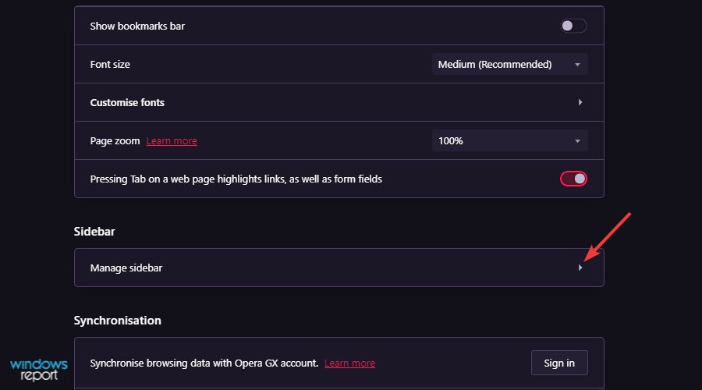Viewport: 702px width, 390px height.
Task: Click Sign in button for synchronisation
Action: (559, 363)
